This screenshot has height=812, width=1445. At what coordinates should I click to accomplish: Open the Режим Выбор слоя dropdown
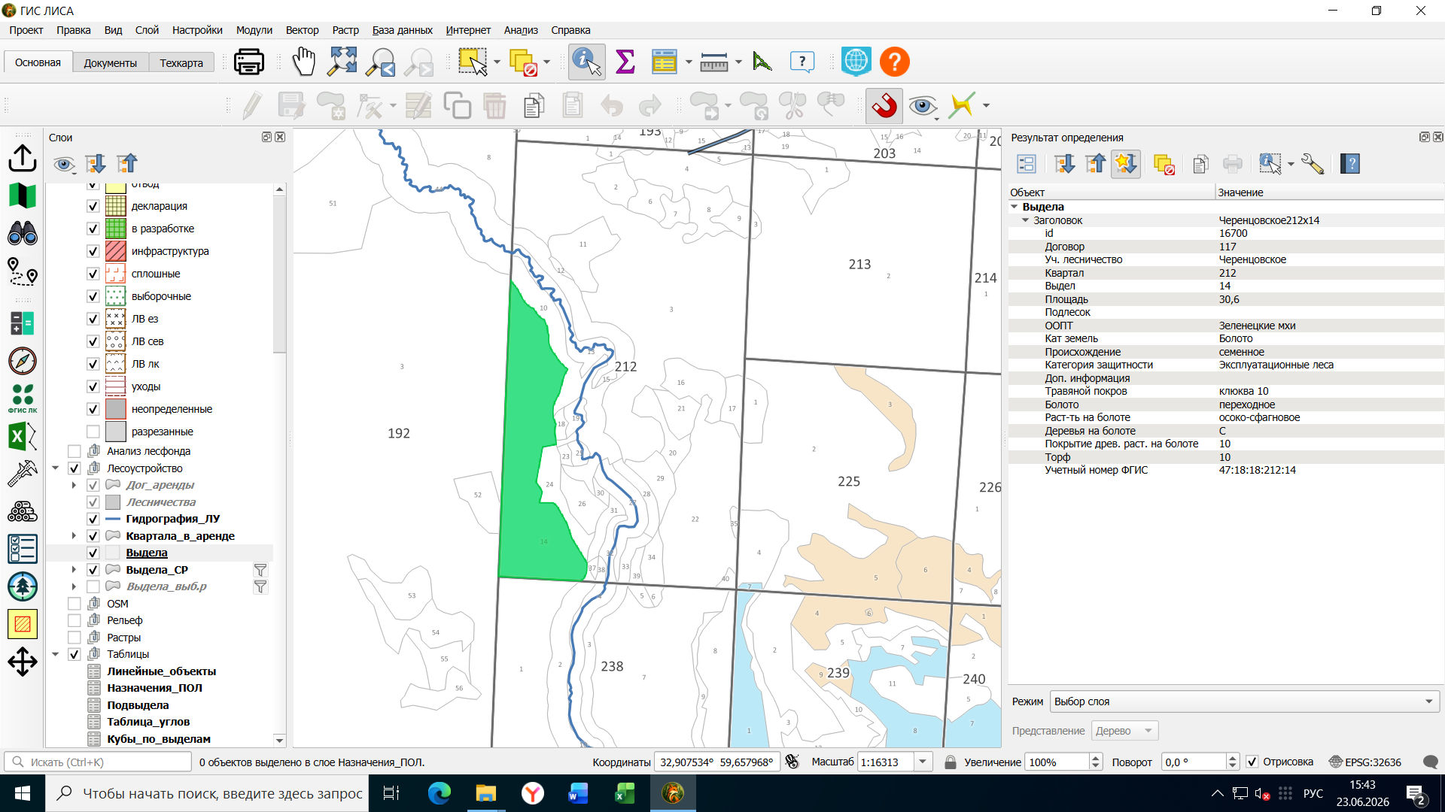coord(1245,701)
